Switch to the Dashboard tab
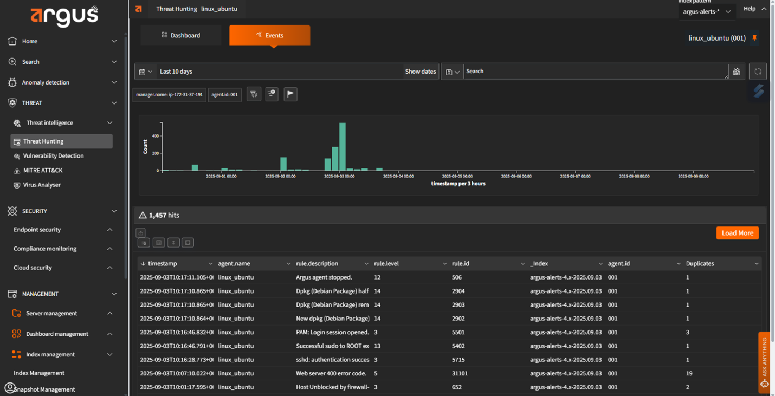 coord(181,35)
